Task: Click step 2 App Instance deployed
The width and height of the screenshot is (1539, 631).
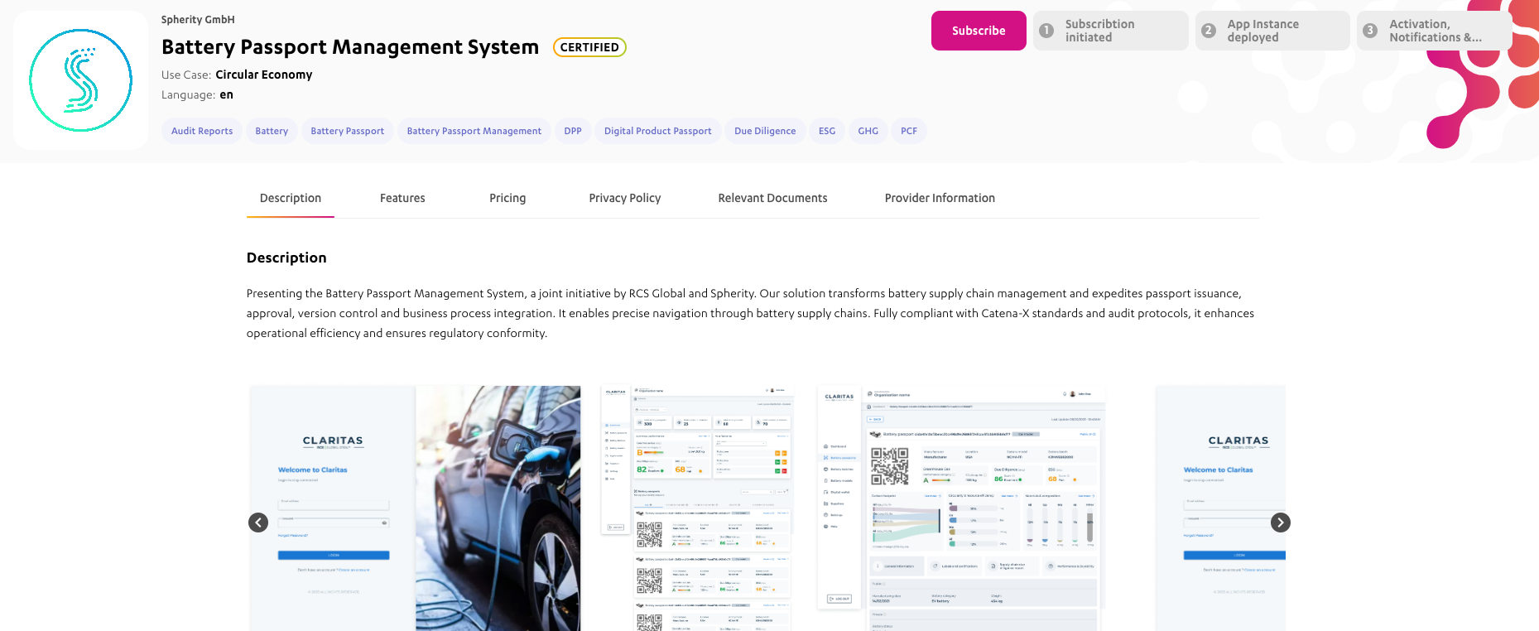Action: 1272,31
